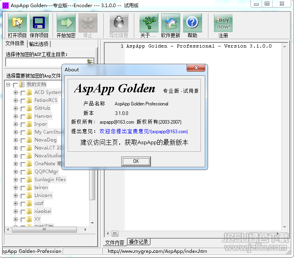Expand the uzzf tree node

click(15, 203)
